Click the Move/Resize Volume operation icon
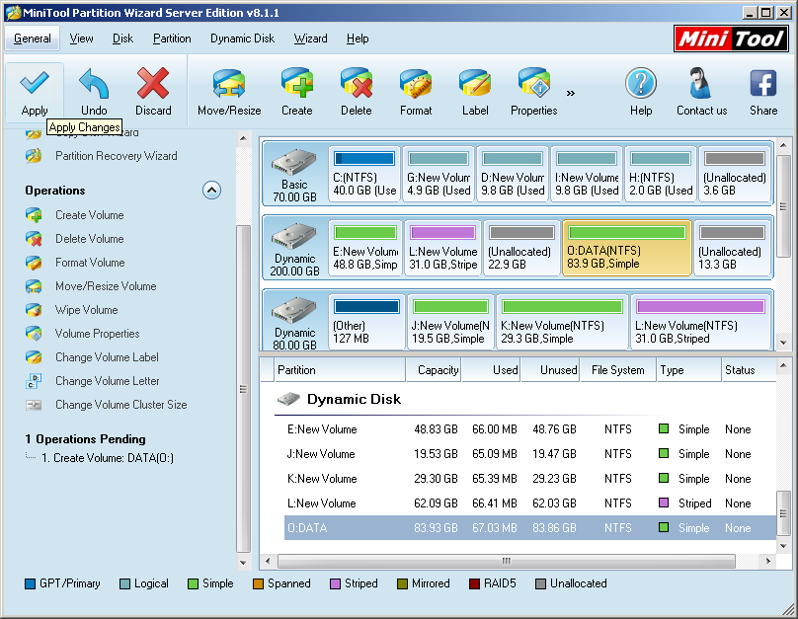Viewport: 798px width, 619px height. 34,286
